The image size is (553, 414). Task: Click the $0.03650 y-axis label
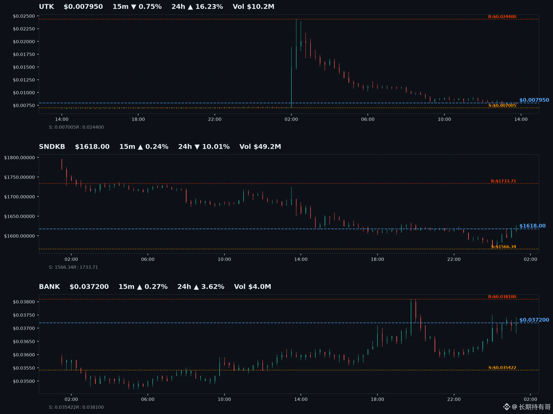pyautogui.click(x=24, y=342)
